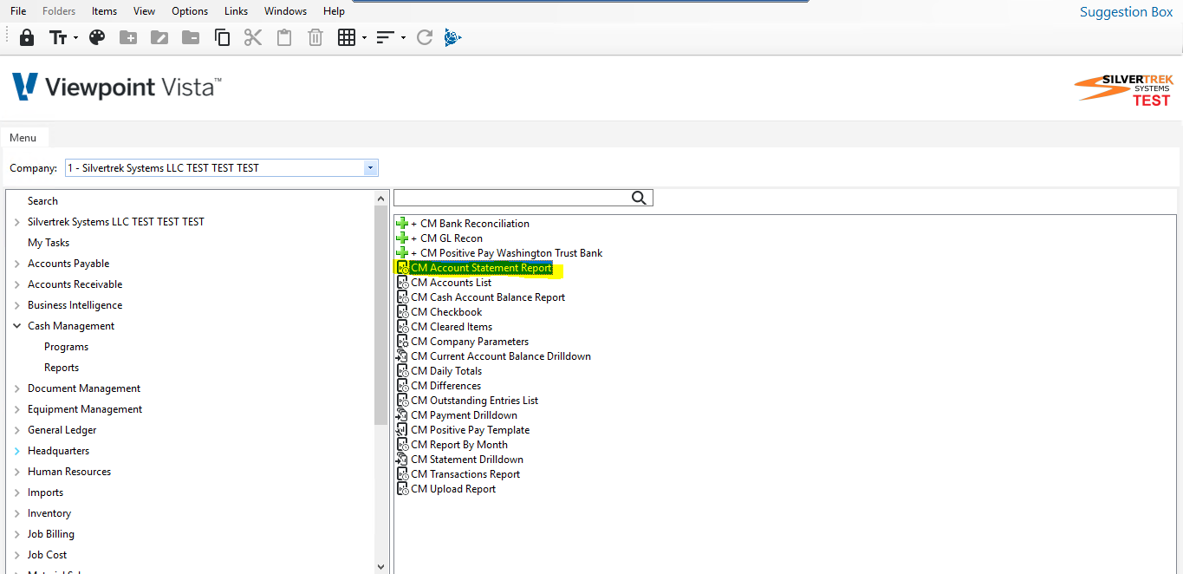The width and height of the screenshot is (1183, 574).
Task: Select Search in the left tree
Action: click(x=42, y=201)
